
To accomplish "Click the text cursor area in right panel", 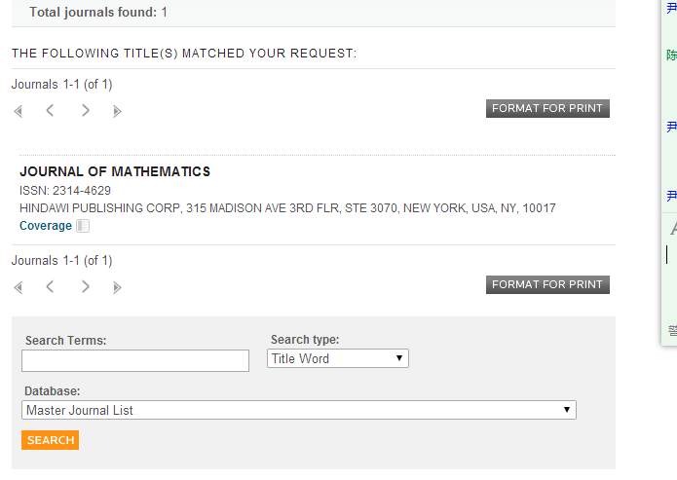I will [668, 255].
